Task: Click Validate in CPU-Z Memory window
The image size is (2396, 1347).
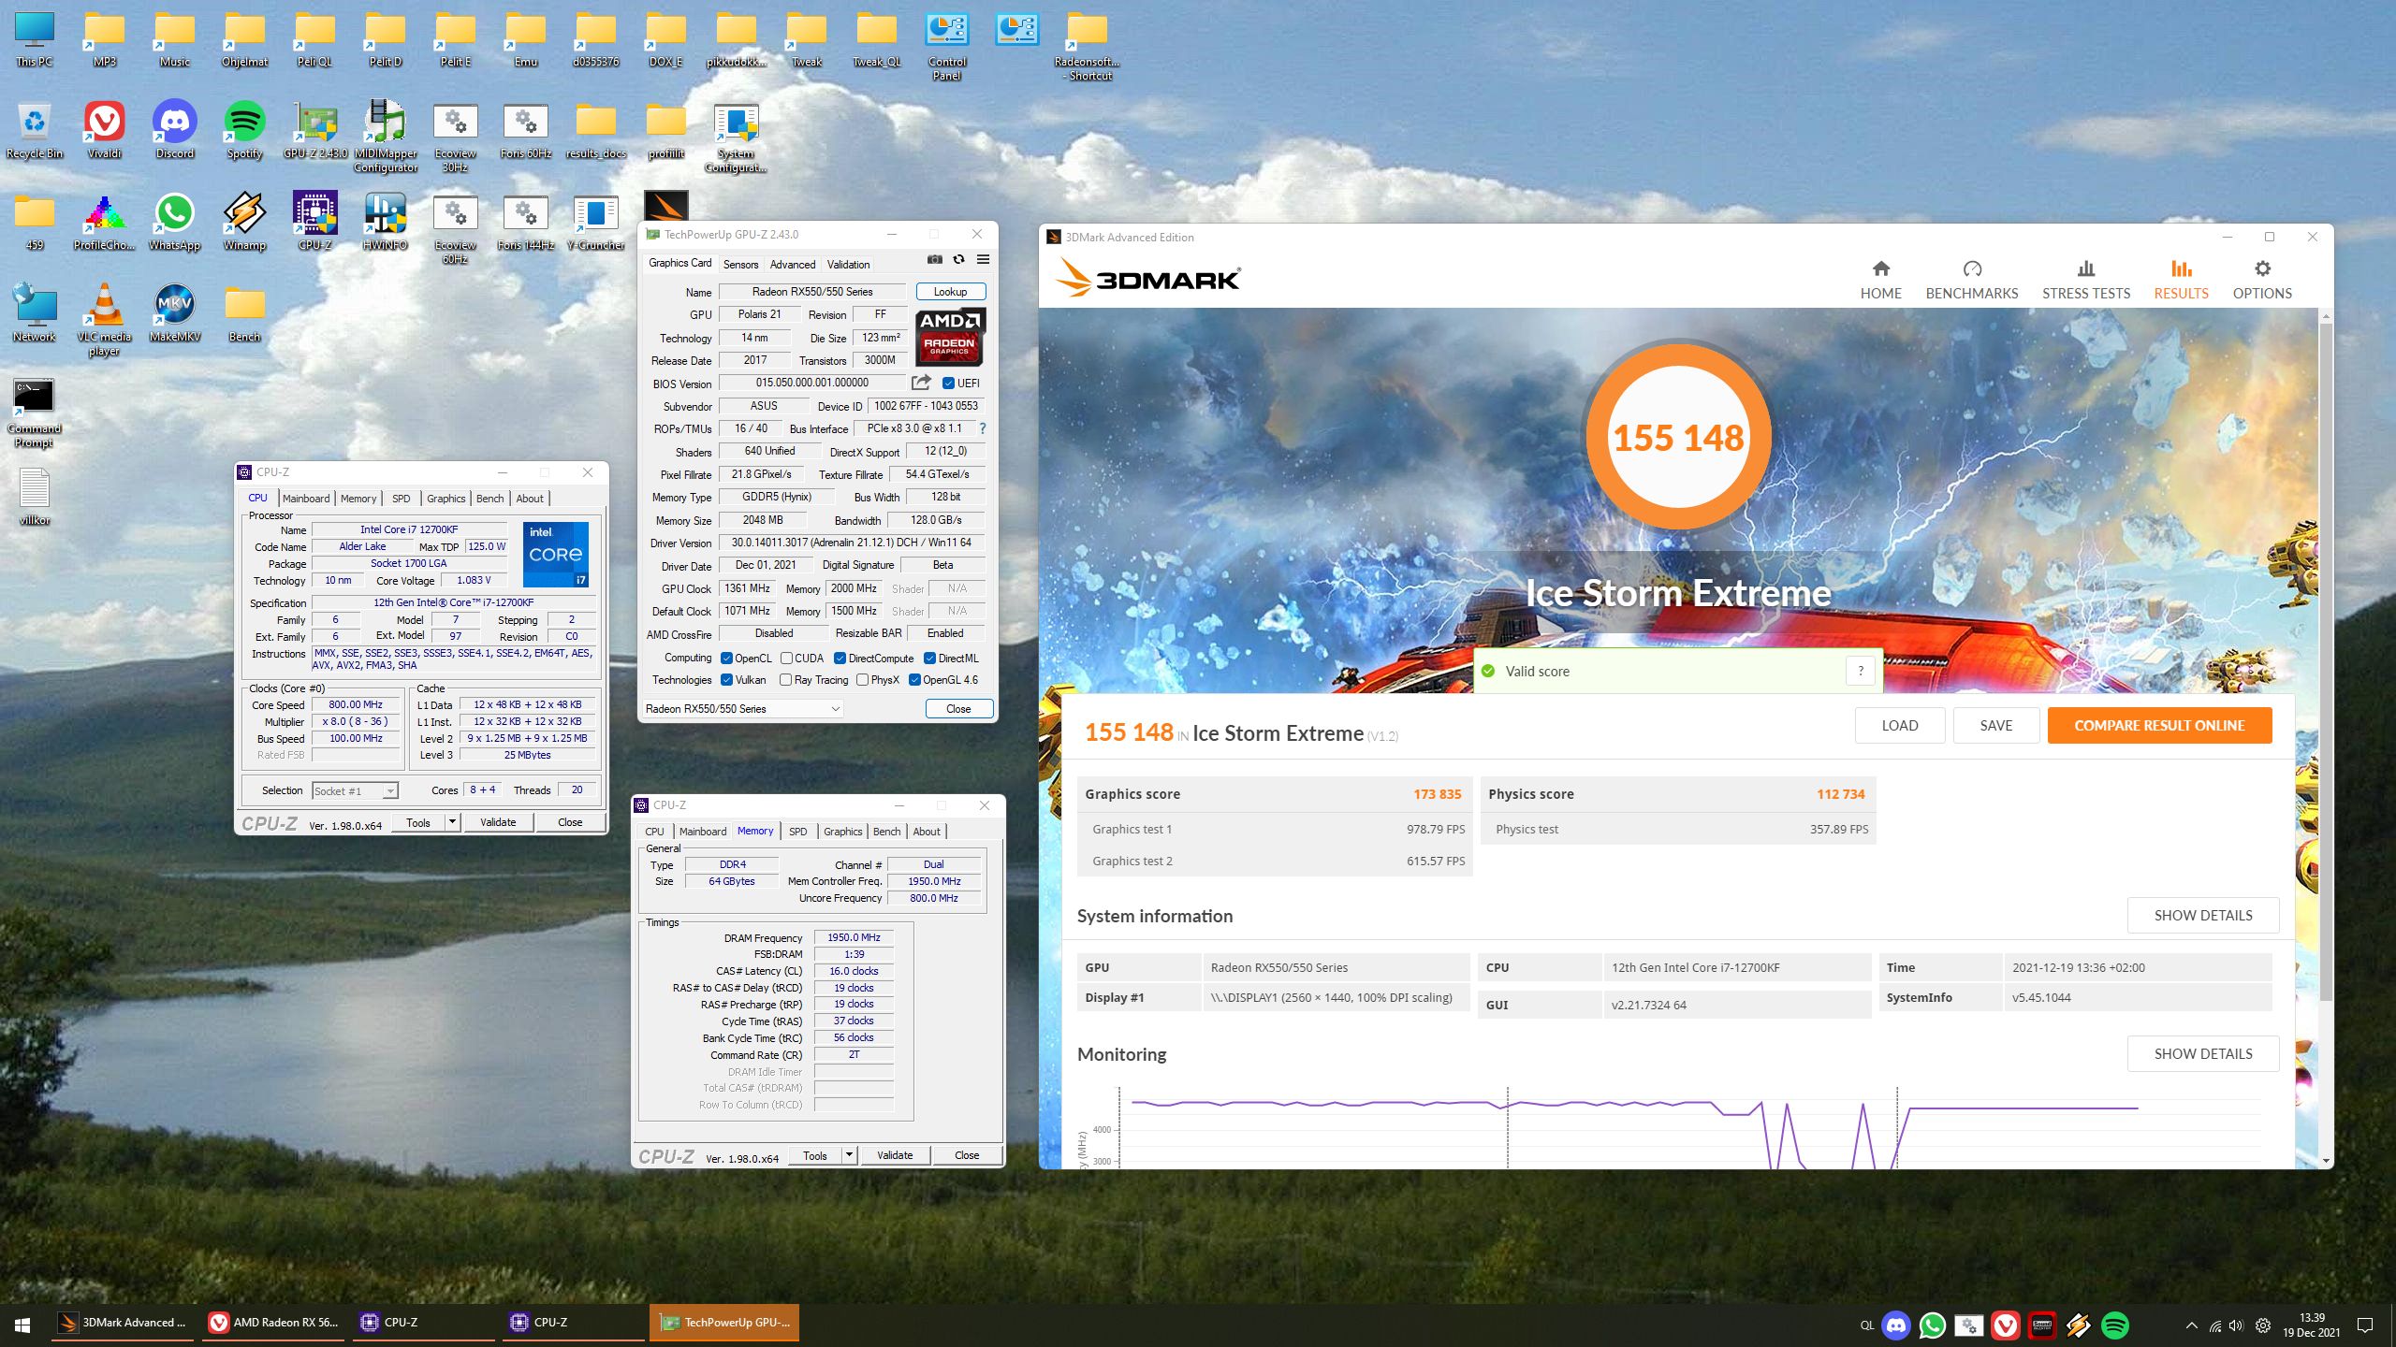Action: coord(895,1155)
